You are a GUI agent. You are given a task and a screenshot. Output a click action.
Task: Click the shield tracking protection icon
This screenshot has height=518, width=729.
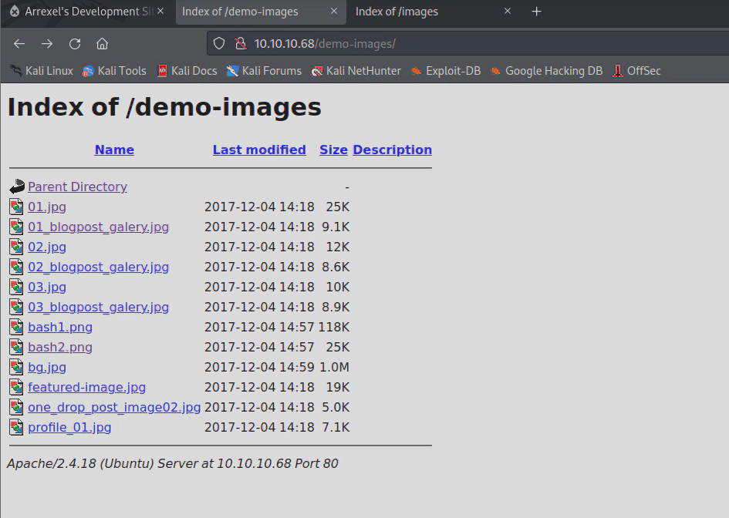(219, 44)
